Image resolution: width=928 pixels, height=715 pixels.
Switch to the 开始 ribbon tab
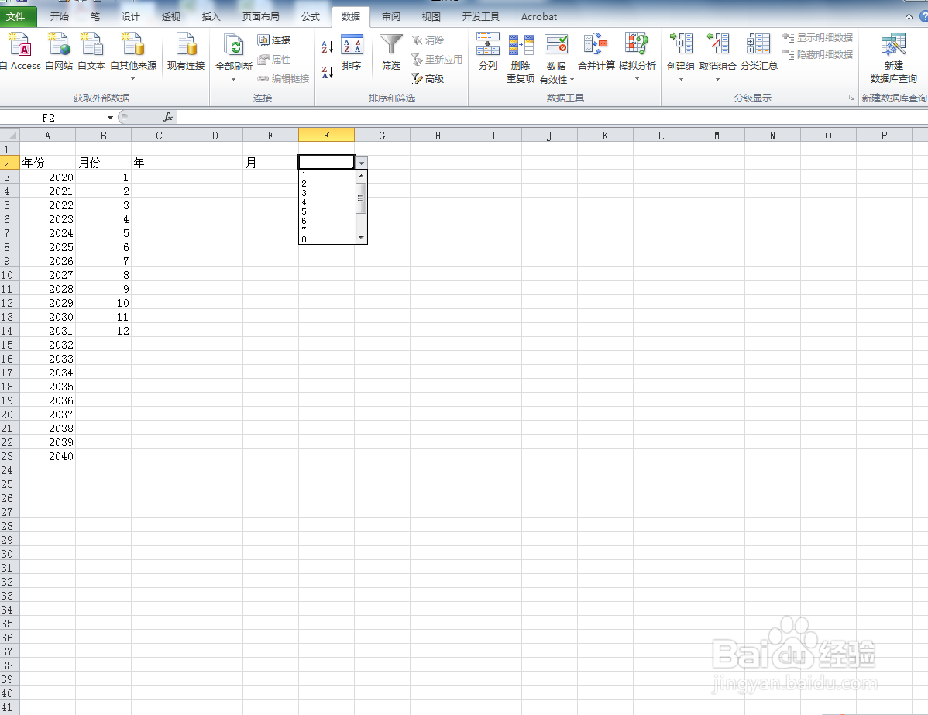click(59, 16)
